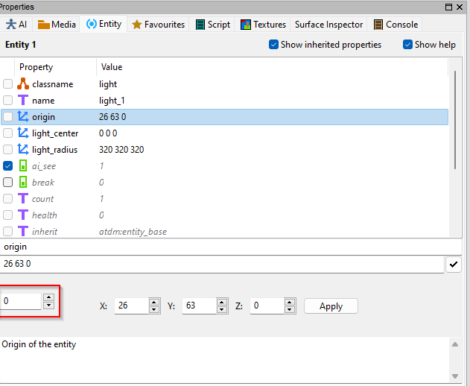Click the name property text icon

pyautogui.click(x=22, y=101)
